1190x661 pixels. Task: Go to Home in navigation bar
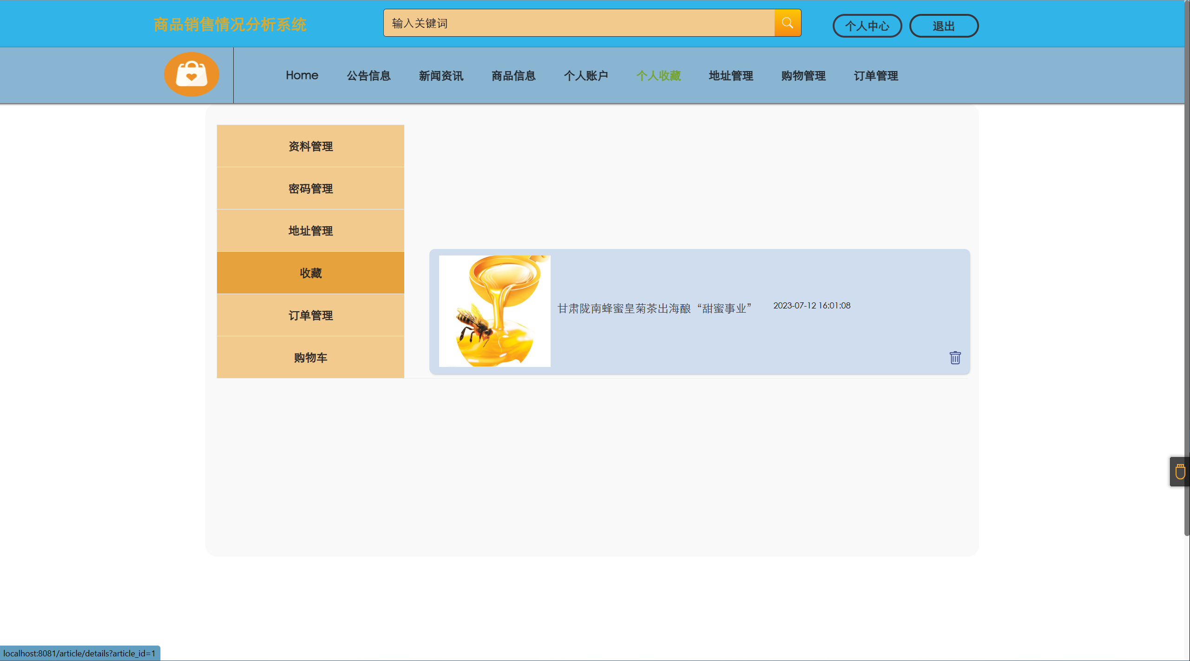(302, 75)
